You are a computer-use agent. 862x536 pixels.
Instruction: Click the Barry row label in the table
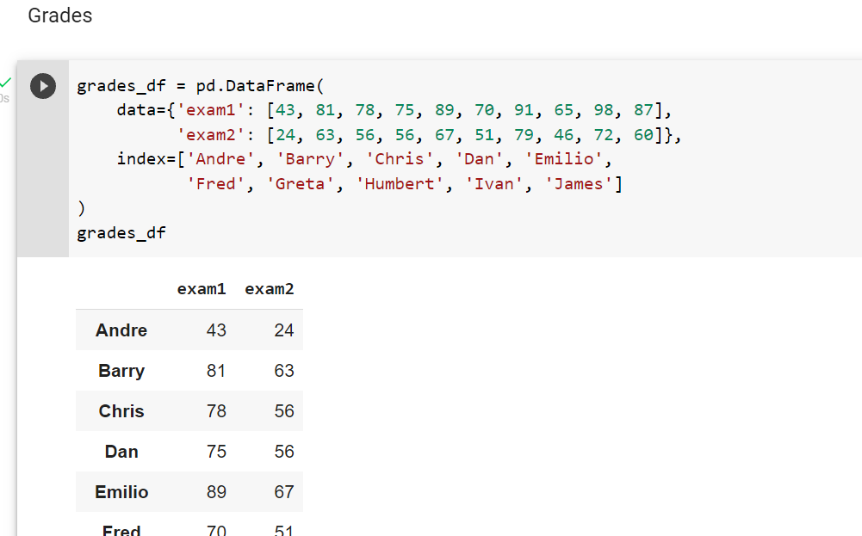121,371
